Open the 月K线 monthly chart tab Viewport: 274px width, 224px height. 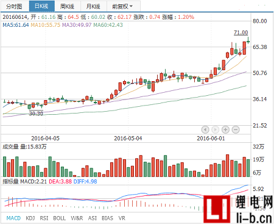pyautogui.click(x=93, y=6)
